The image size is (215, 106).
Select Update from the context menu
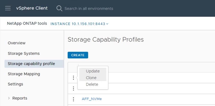pos(93,71)
